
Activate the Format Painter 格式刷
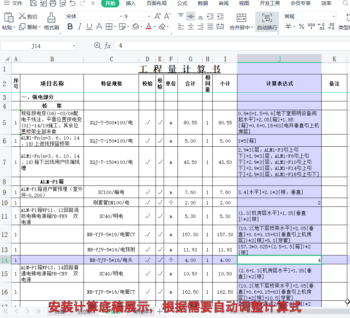pyautogui.click(x=51, y=21)
